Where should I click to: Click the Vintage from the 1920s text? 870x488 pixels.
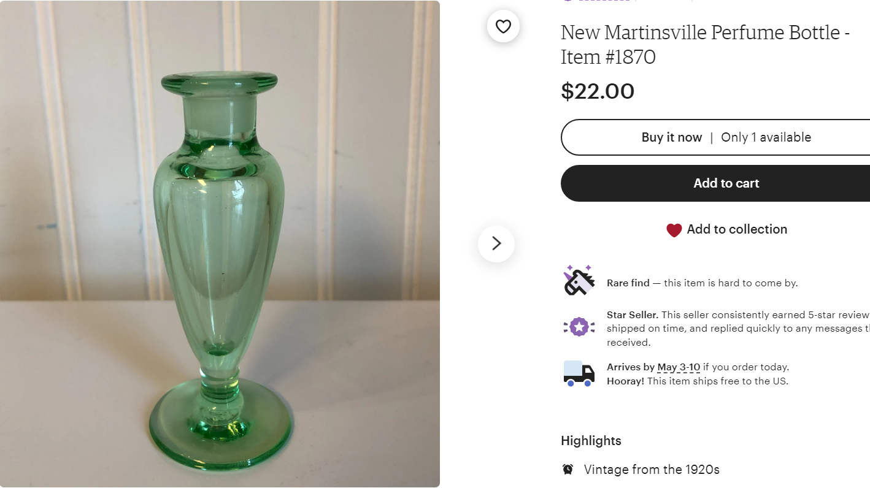[x=652, y=470]
